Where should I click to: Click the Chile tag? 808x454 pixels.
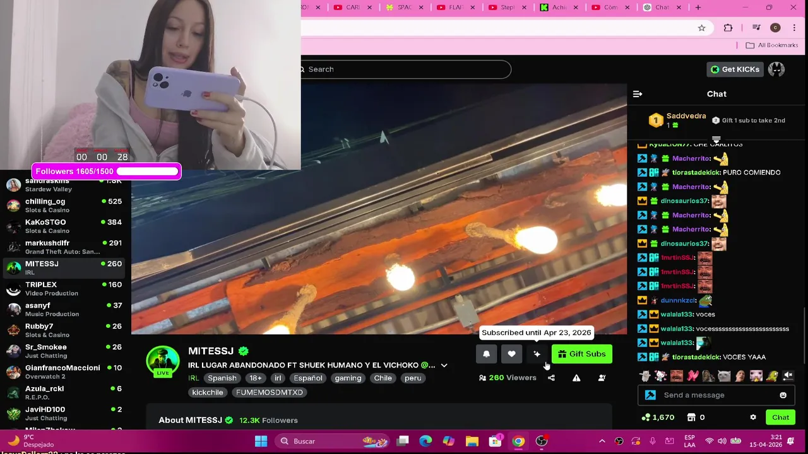pyautogui.click(x=383, y=378)
